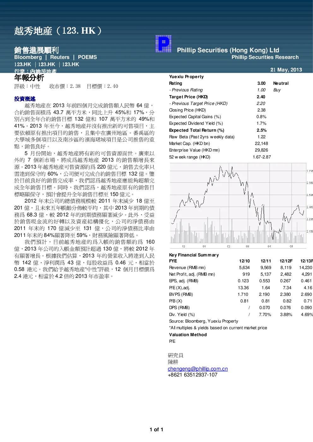Image resolution: width=313 pixels, height=442 pixels.
Task: Select the Closing Price value 2.38
Action: click(261, 110)
